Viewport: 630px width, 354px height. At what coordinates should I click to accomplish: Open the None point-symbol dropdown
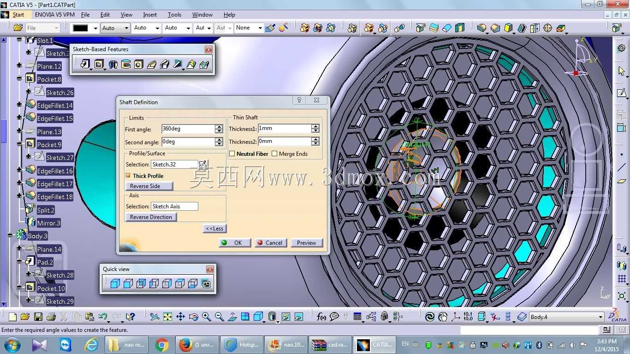(x=260, y=28)
